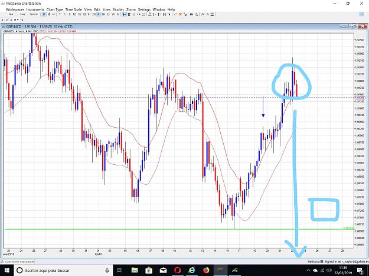Open the Edit menu
Image resolution: width=369 pixels, height=276 pixels.
click(97, 9)
